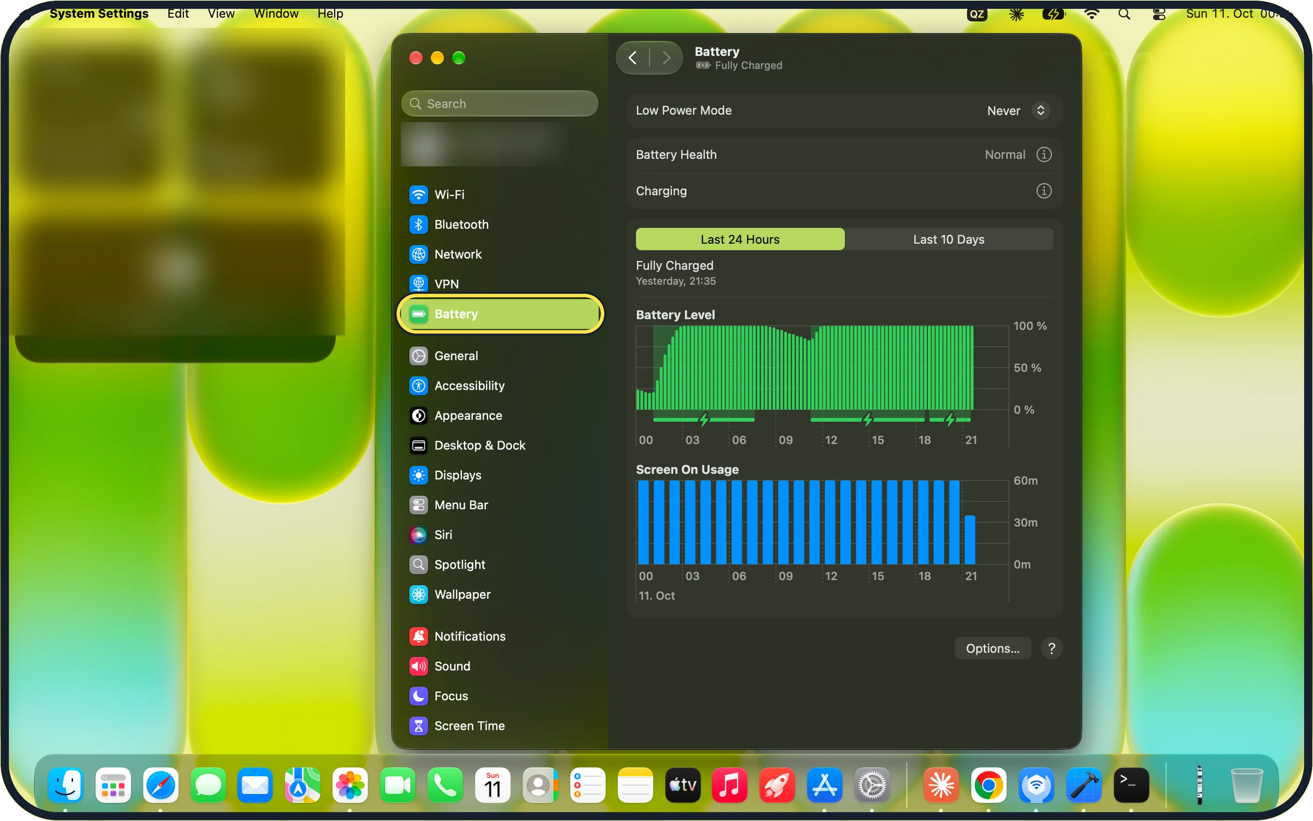This screenshot has height=821, width=1313.
Task: Open the Help menu
Action: coord(330,14)
